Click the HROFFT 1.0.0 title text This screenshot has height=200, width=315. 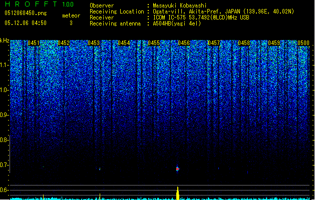(40, 4)
